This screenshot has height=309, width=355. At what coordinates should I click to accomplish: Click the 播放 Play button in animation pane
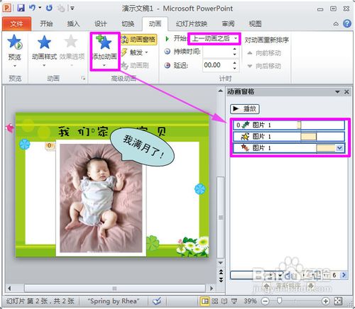[245, 109]
